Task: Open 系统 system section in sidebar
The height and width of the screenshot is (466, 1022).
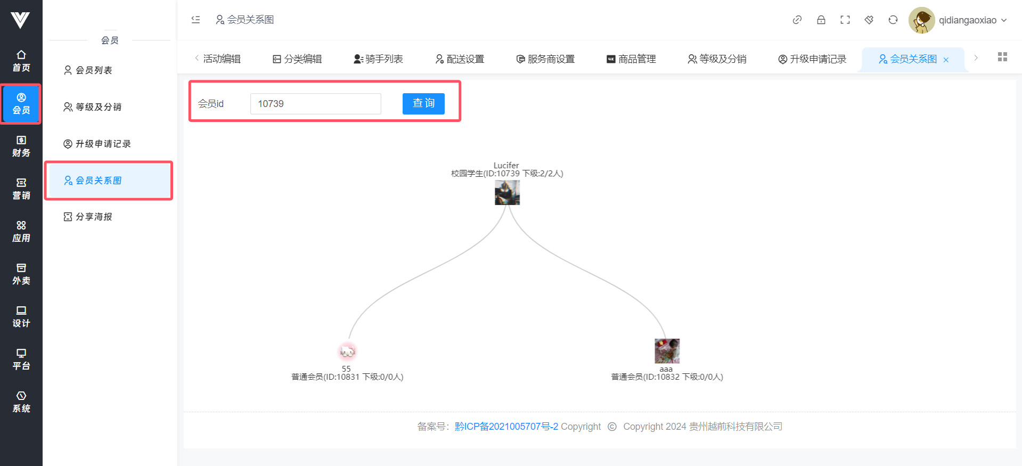Action: [x=21, y=402]
